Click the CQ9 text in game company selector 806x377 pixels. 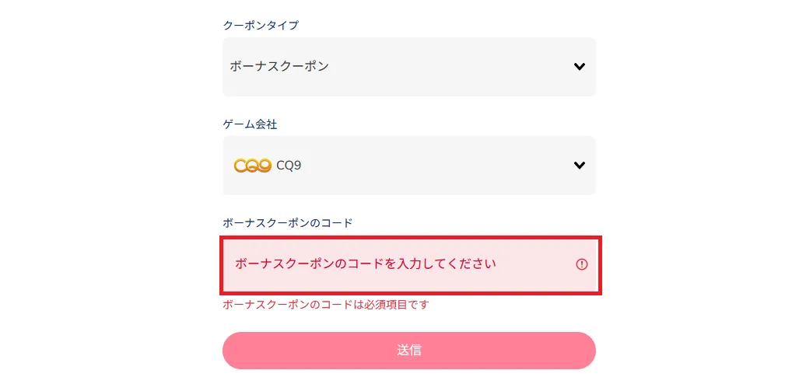(x=289, y=166)
